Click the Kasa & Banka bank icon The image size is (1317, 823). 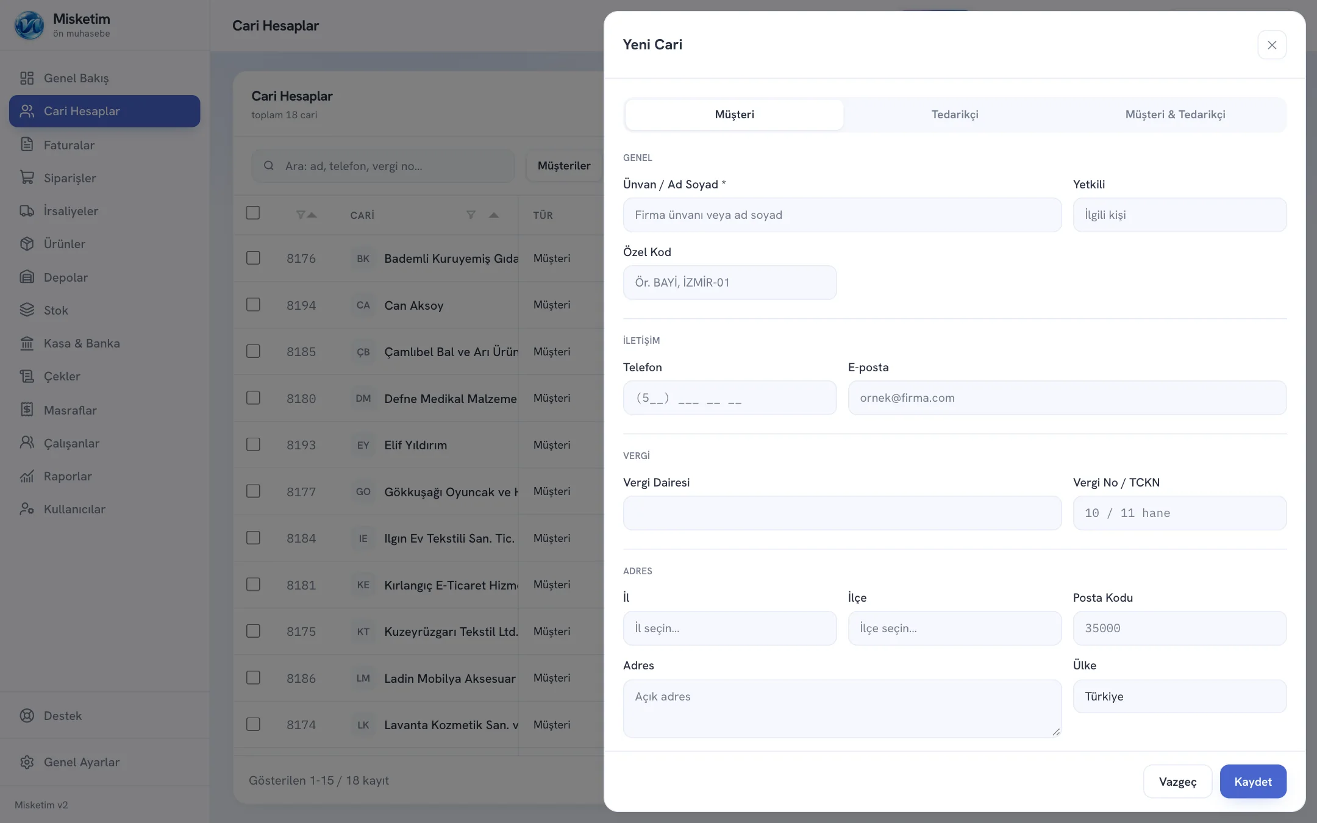click(x=27, y=343)
